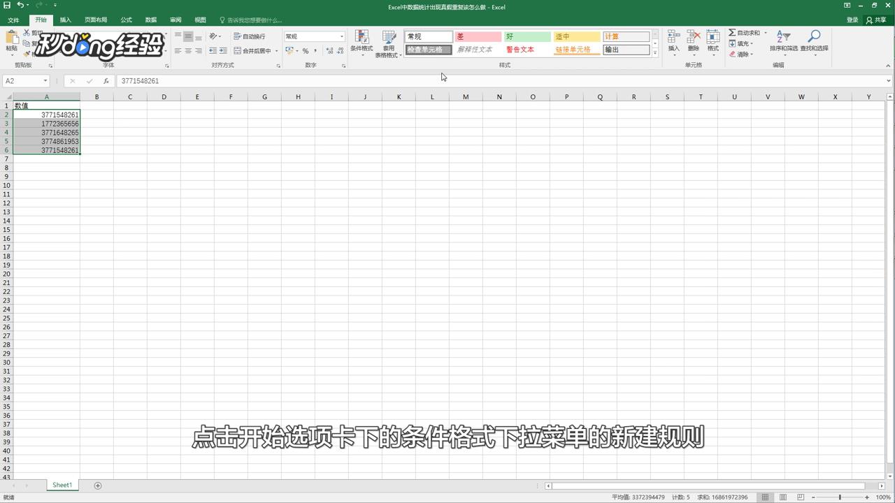Toggle align text right
Screen dimensions: 895x503
click(199, 51)
